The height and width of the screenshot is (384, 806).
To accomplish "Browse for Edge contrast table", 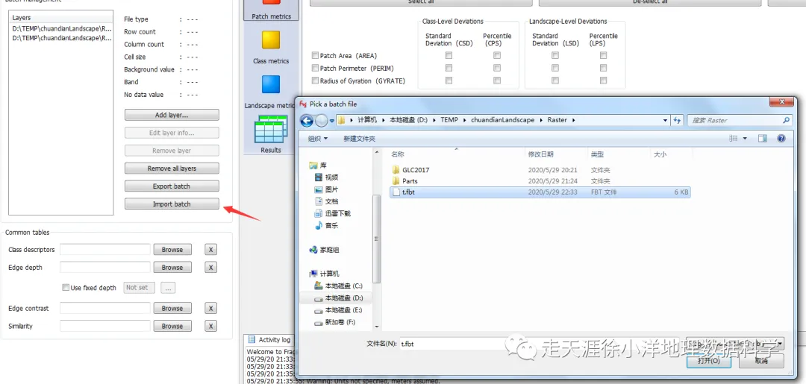I will pyautogui.click(x=172, y=309).
